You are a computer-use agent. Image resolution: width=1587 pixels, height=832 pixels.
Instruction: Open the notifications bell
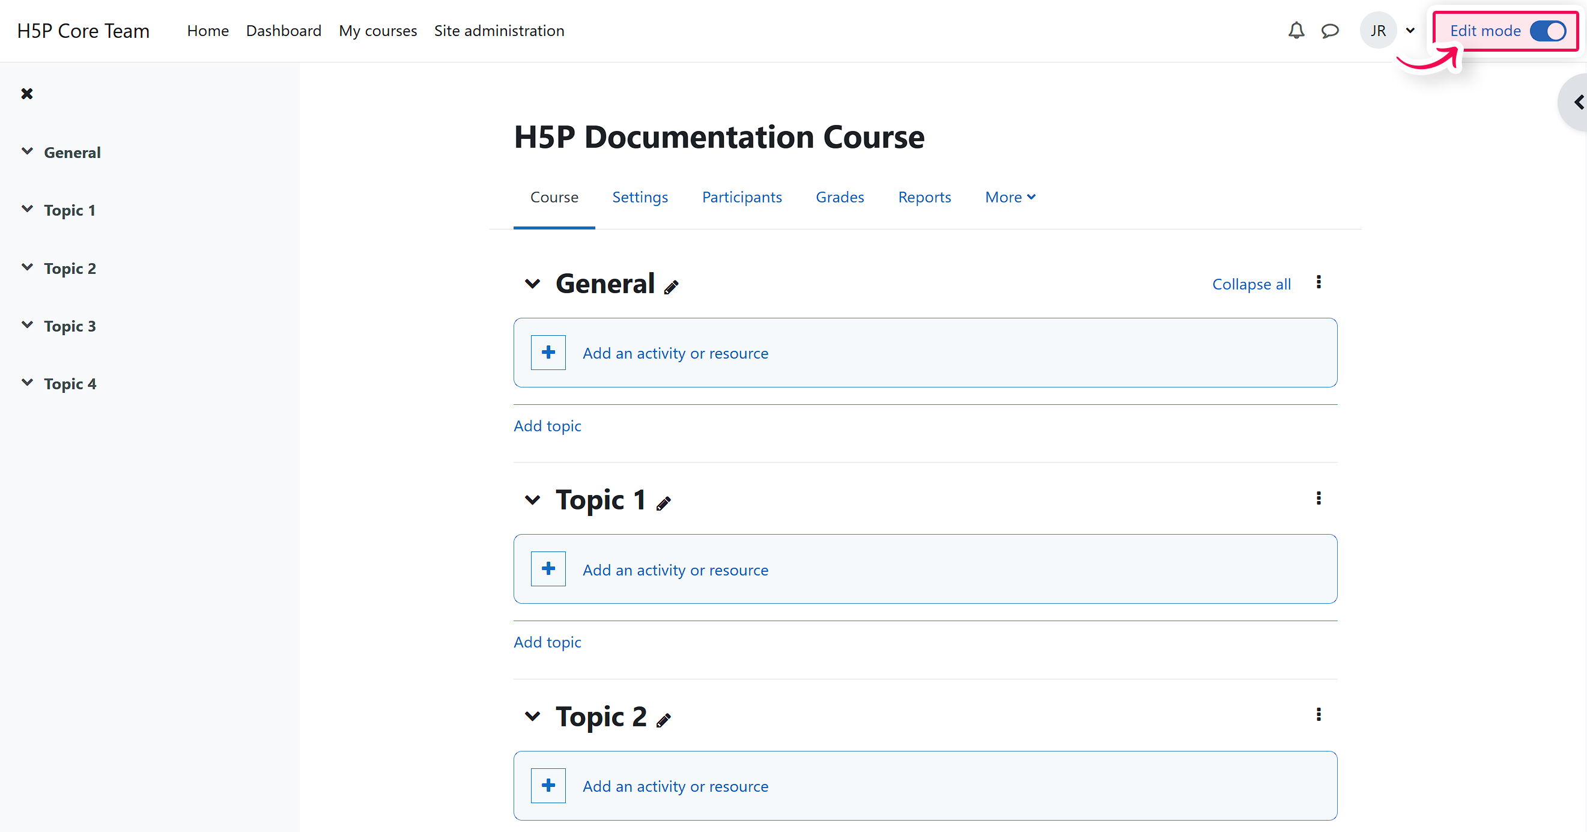[x=1296, y=30]
